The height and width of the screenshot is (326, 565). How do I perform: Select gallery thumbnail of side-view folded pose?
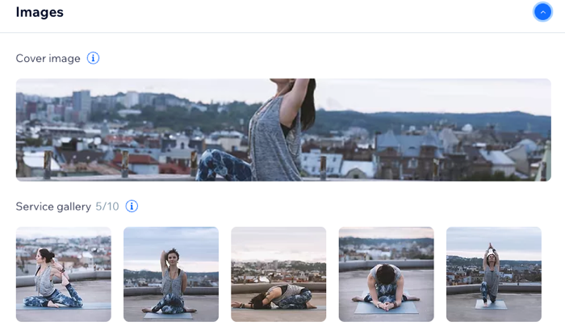tap(278, 274)
